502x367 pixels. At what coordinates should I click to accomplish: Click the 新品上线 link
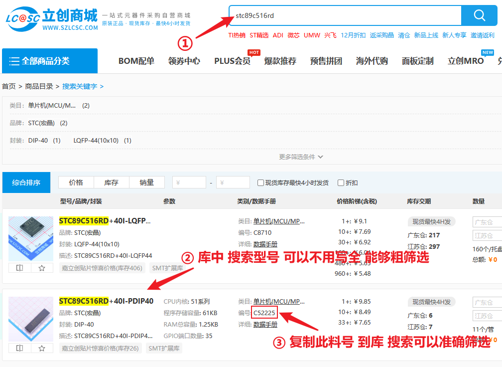[x=426, y=35]
